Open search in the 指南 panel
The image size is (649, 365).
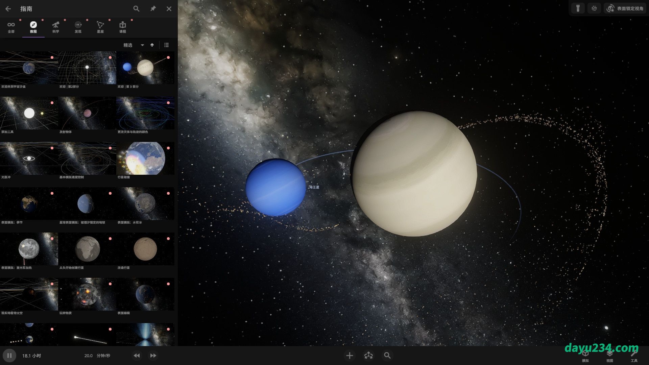(136, 9)
